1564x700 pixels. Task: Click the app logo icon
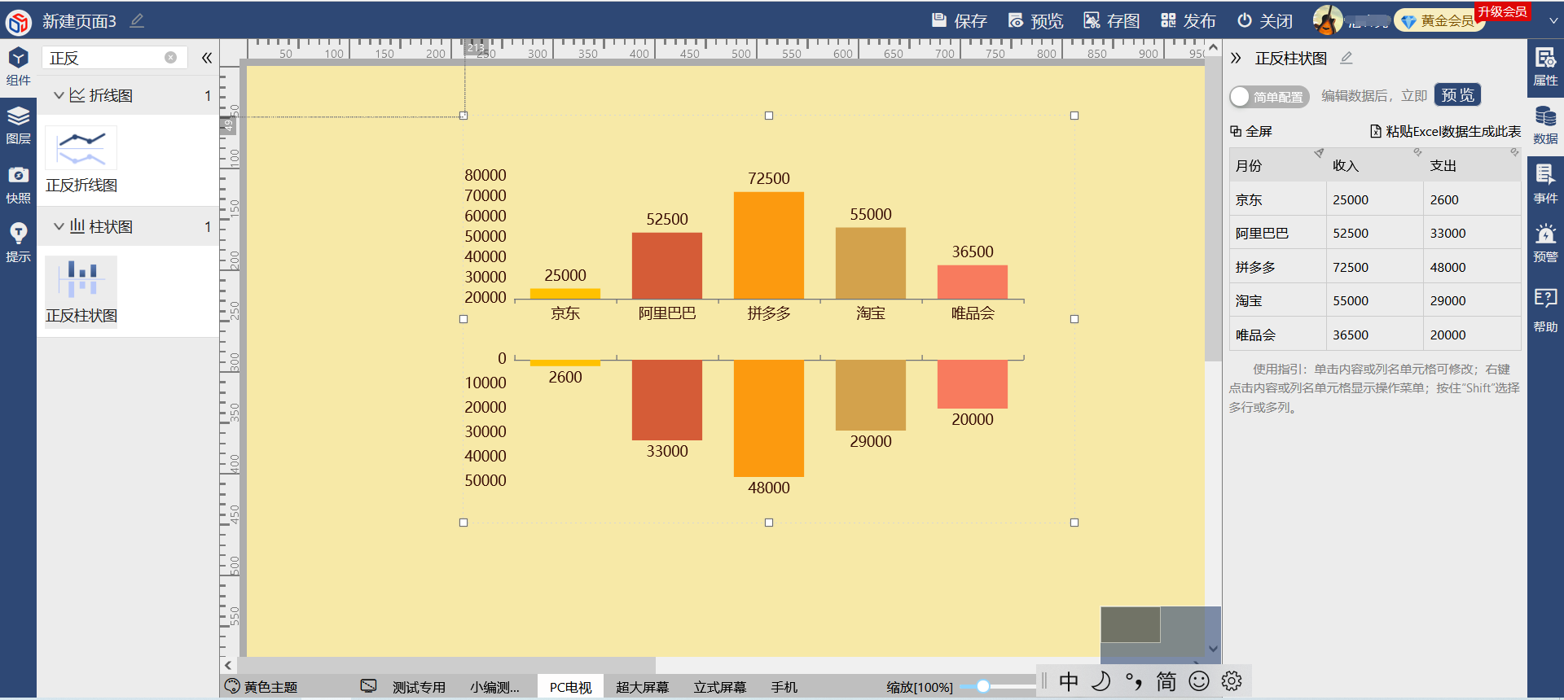[18, 22]
